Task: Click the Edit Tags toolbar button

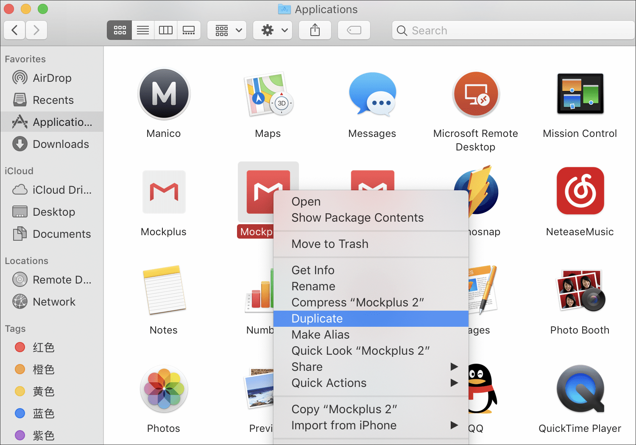Action: pos(354,30)
